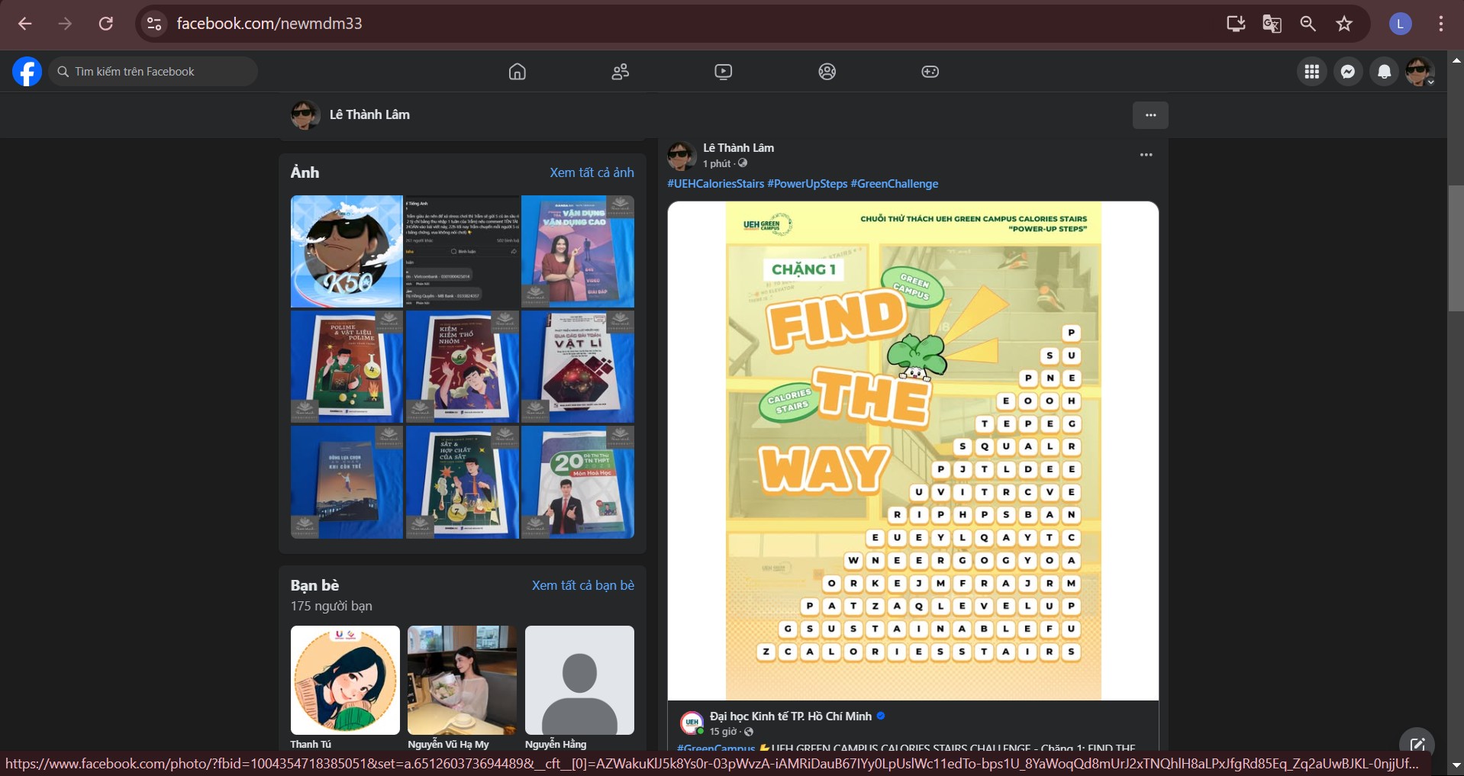This screenshot has width=1464, height=776.
Task: Open the profile options three-dot button
Action: [1150, 115]
